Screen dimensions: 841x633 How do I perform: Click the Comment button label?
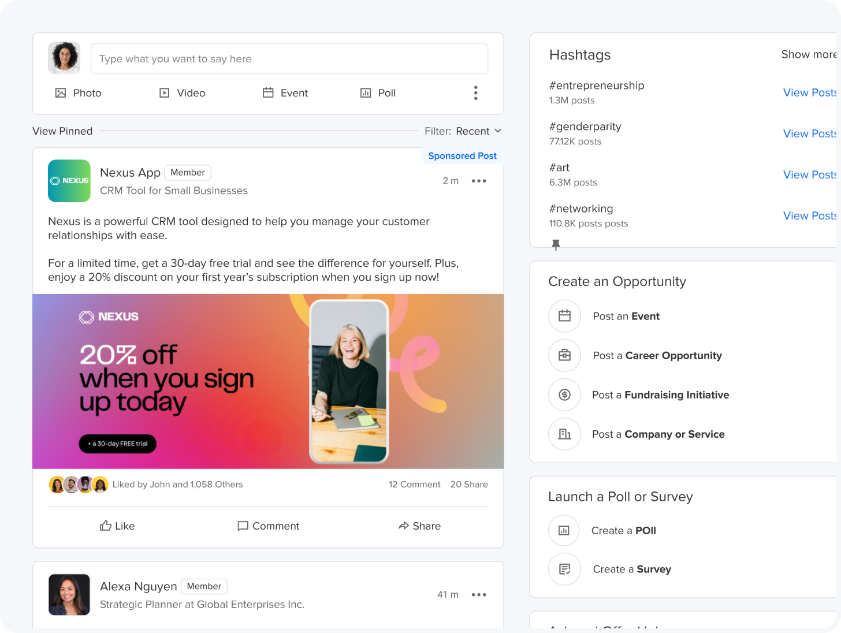click(276, 526)
